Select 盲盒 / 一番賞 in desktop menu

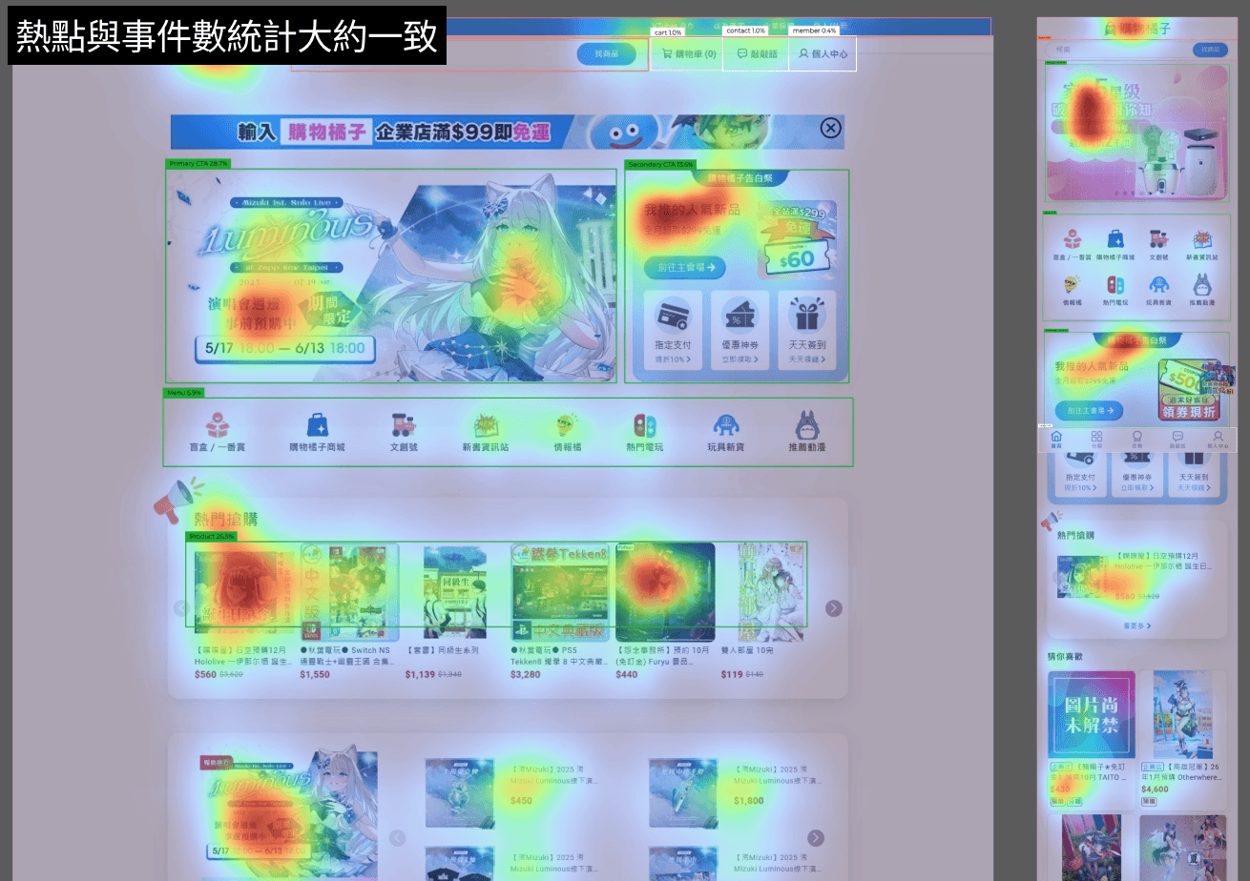(218, 432)
